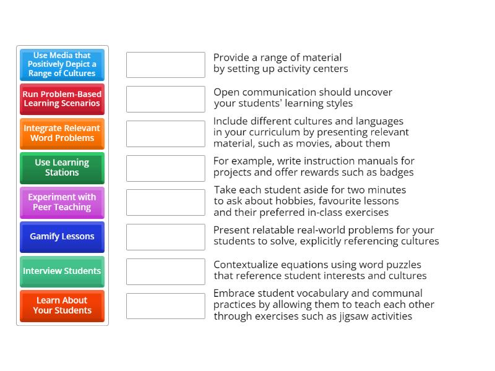This screenshot has height=371, width=495.
Task: Click the slot next to 'Take each student aside' text
Action: click(165, 202)
